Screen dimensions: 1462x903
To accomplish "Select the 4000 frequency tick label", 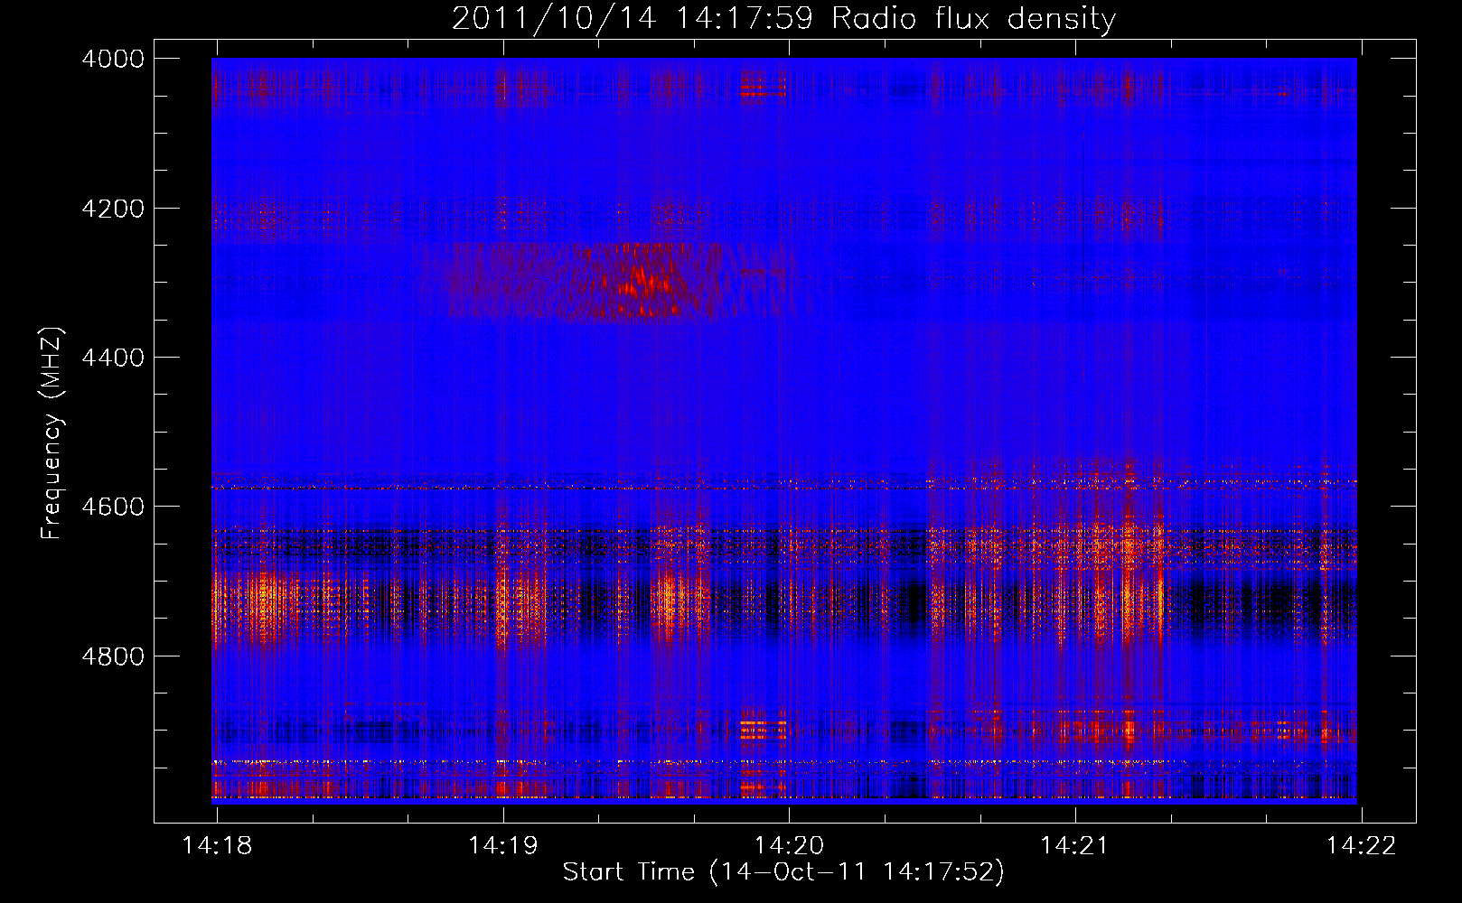I will [113, 59].
